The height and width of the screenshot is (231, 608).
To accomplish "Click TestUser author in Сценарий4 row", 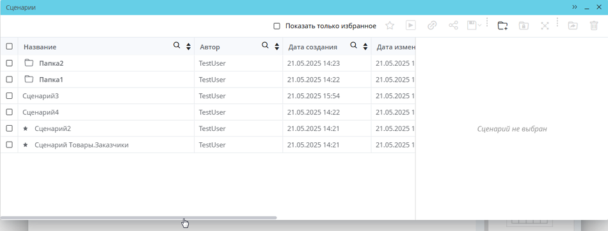I will 212,112.
